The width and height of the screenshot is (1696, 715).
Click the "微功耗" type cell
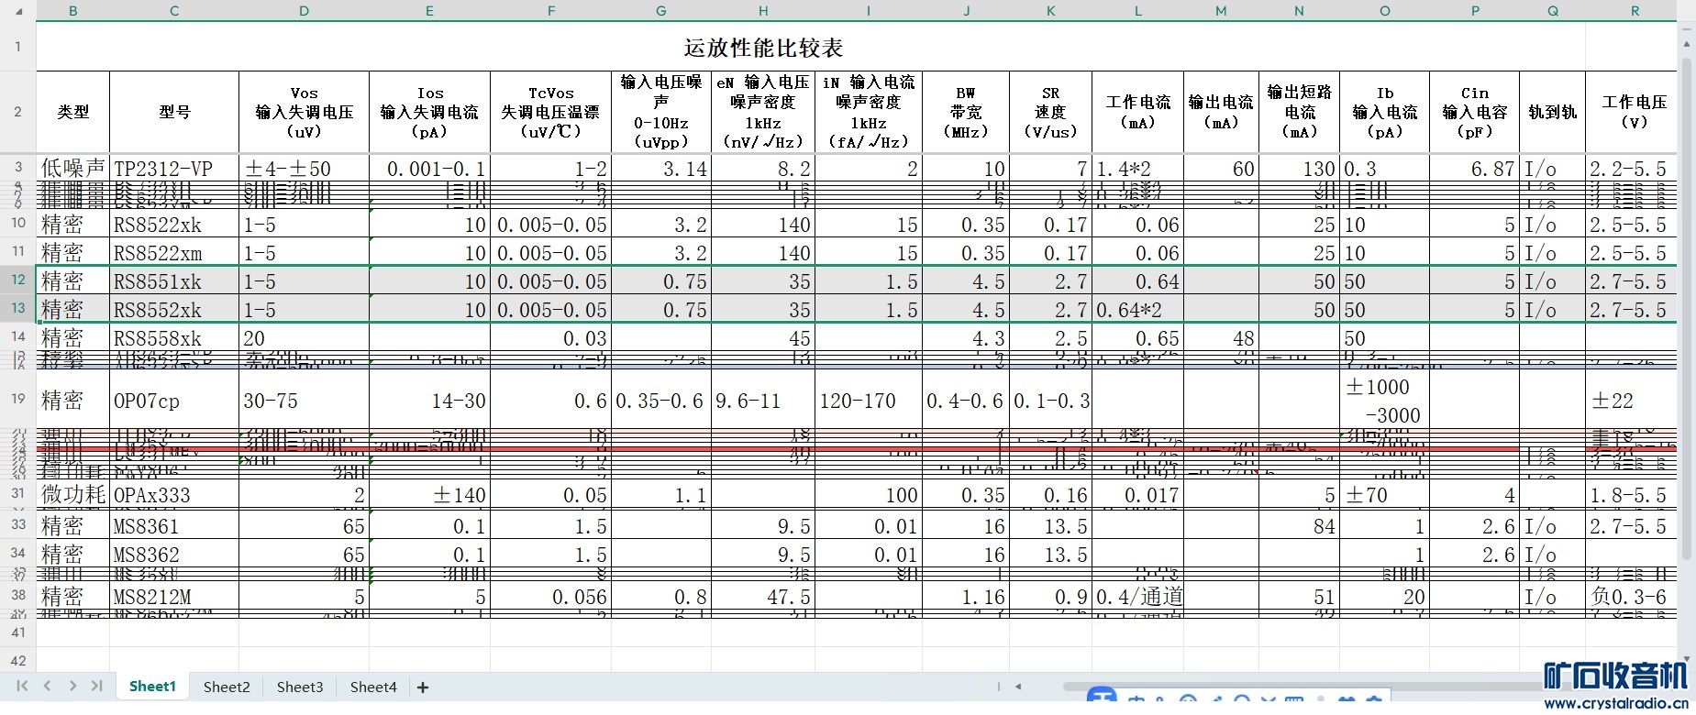[x=73, y=495]
